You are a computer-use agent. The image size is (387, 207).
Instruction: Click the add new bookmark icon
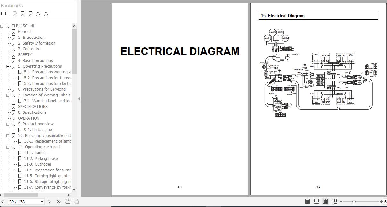[23, 13]
